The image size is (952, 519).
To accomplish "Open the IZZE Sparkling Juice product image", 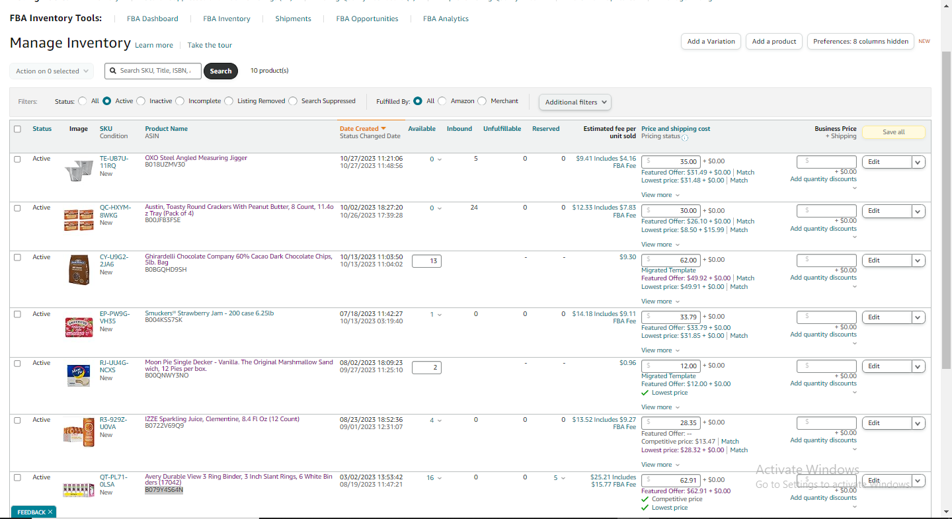I will [79, 431].
